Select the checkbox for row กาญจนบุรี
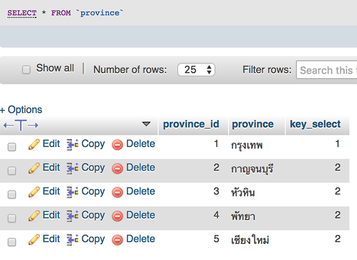This screenshot has width=357, height=260. [x=12, y=171]
